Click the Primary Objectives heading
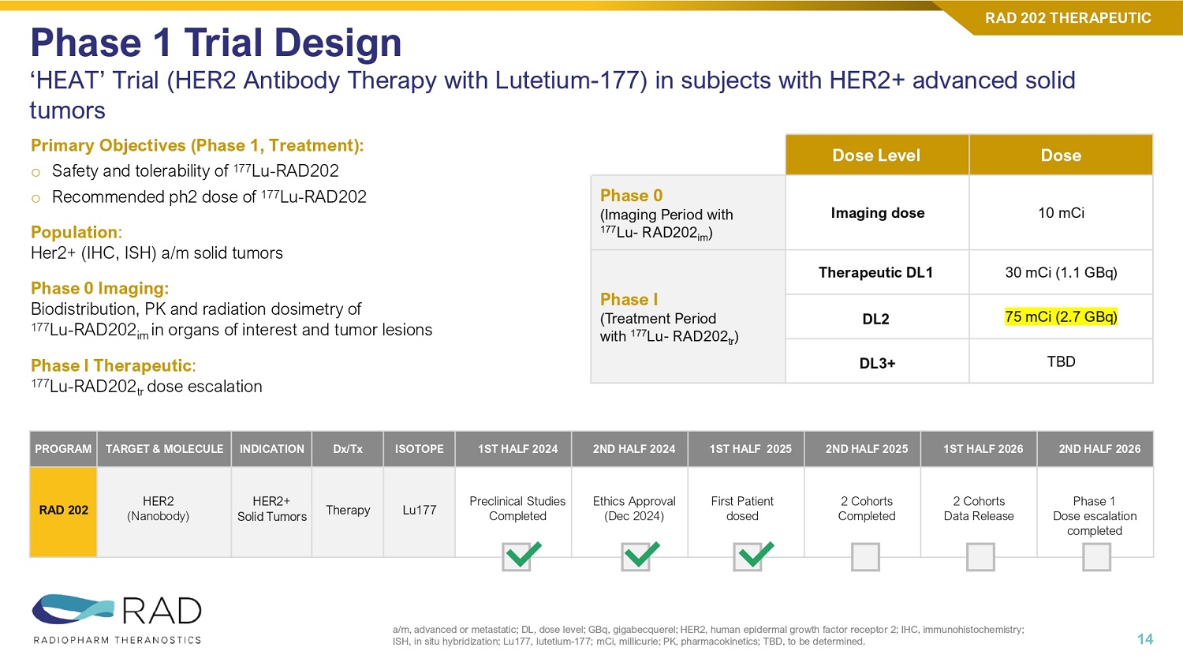 pos(197,146)
